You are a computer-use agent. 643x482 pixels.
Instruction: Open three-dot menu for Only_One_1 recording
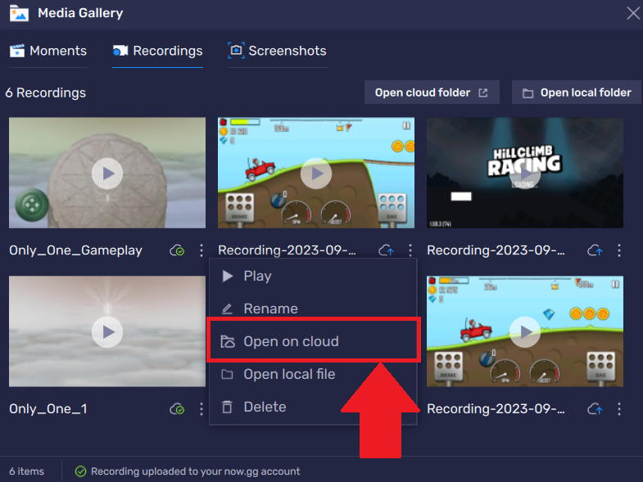[201, 408]
